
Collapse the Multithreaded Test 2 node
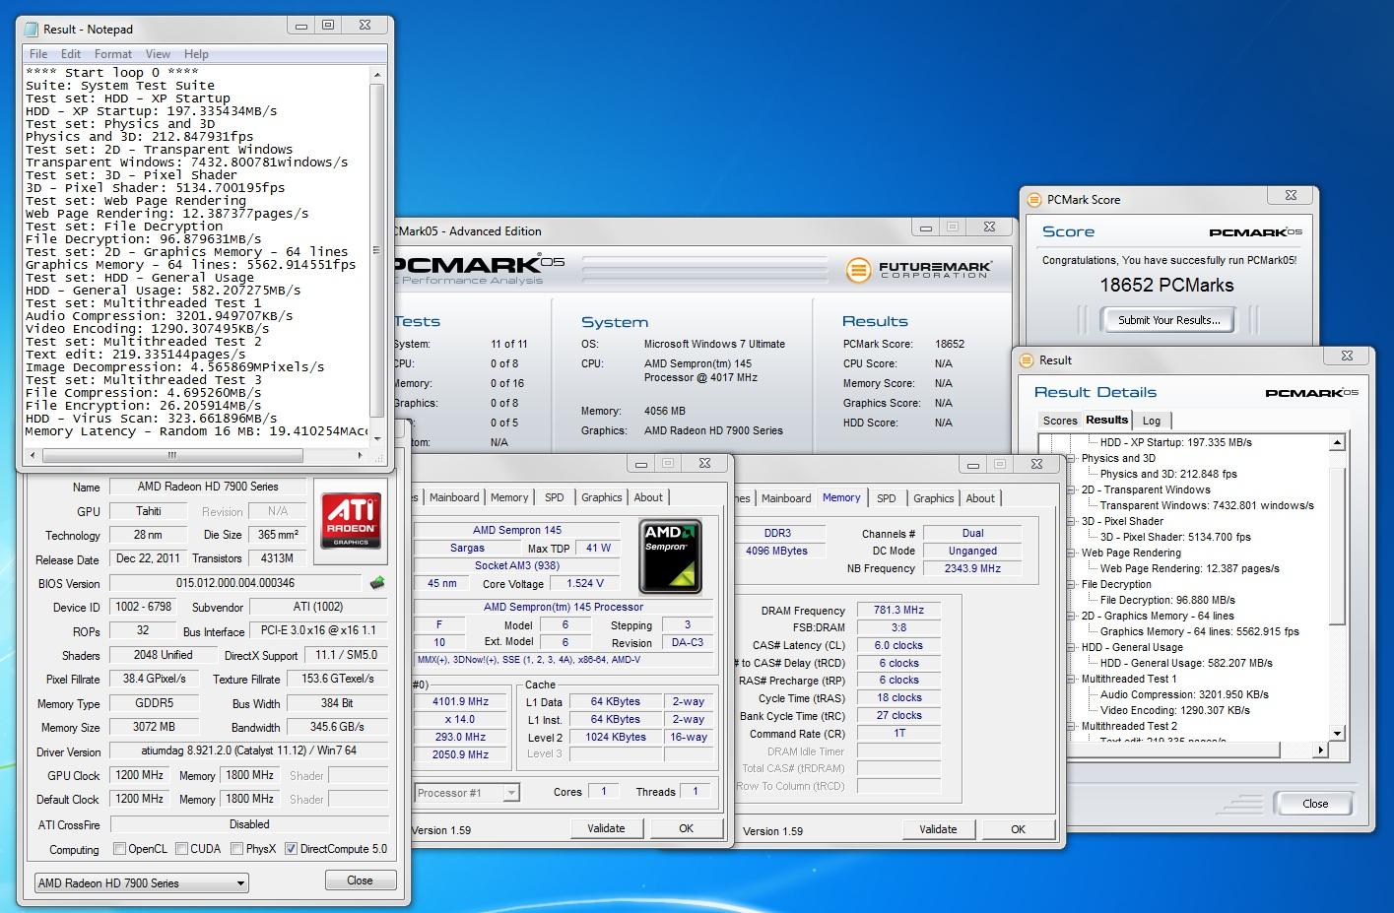click(1072, 726)
